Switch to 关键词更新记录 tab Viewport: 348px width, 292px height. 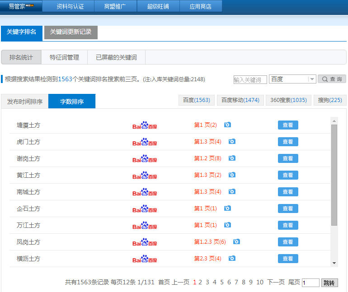tap(71, 32)
